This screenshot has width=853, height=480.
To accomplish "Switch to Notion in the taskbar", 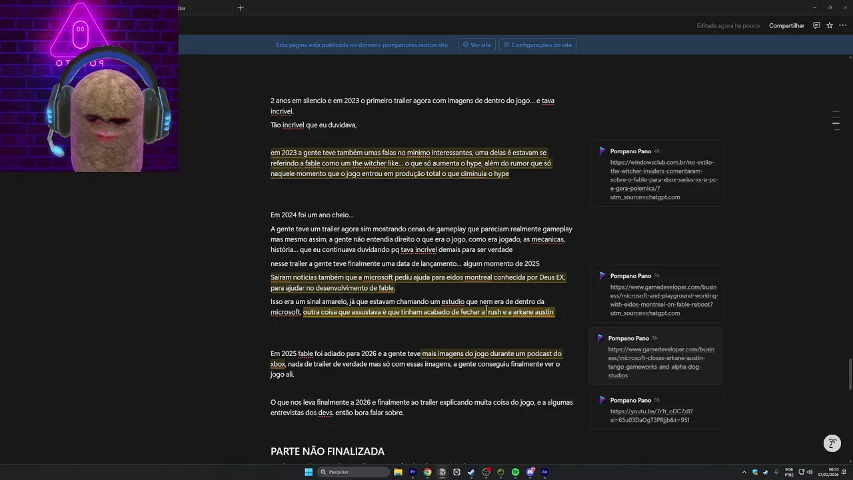I will [442, 472].
